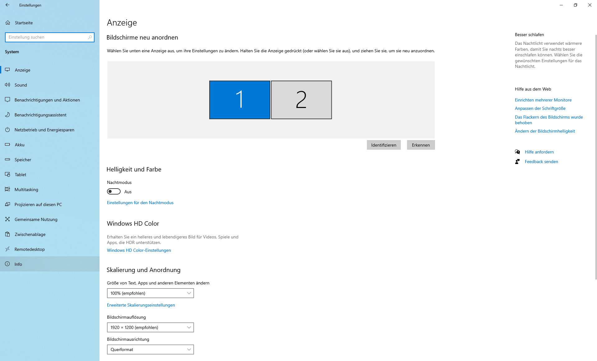Open the Multitasking settings page
This screenshot has height=361, width=597.
[x=26, y=190]
